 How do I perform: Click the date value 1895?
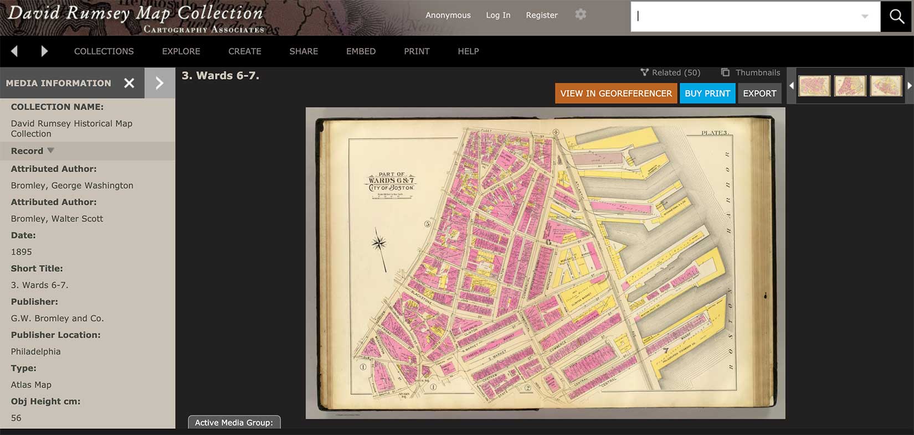[22, 252]
